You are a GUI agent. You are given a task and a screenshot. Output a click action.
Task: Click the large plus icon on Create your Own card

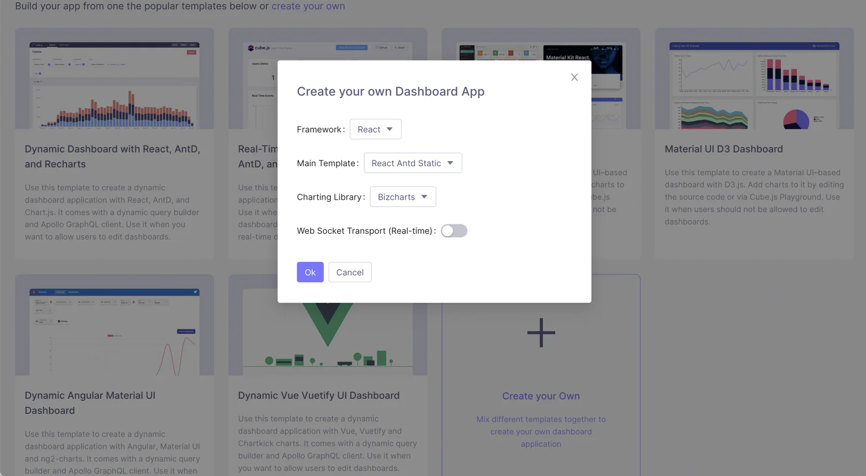(541, 333)
